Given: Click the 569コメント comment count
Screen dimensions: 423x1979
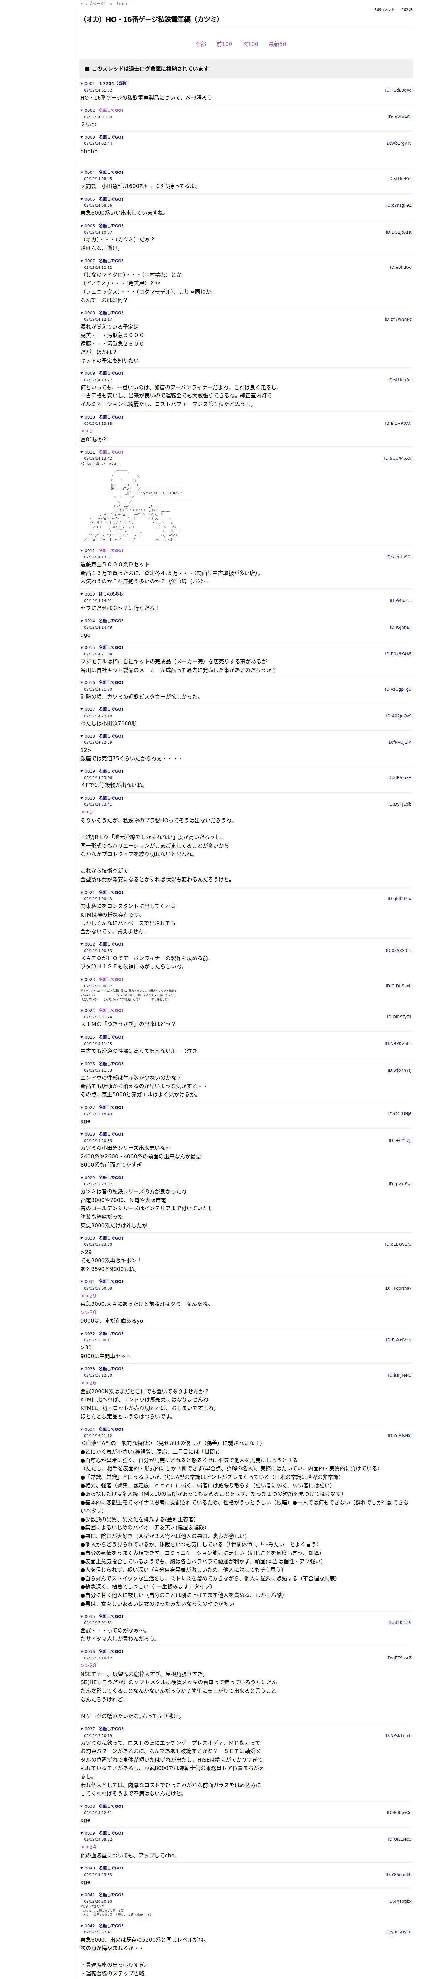Looking at the screenshot, I should point(384,10).
